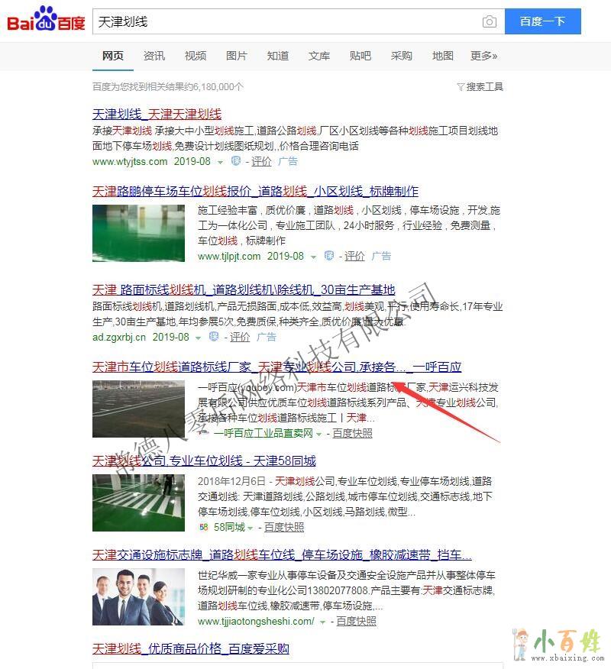611x669 pixels.
Task: Click shield icon beside ad.zgxrbj.cn result
Action: (x=215, y=337)
